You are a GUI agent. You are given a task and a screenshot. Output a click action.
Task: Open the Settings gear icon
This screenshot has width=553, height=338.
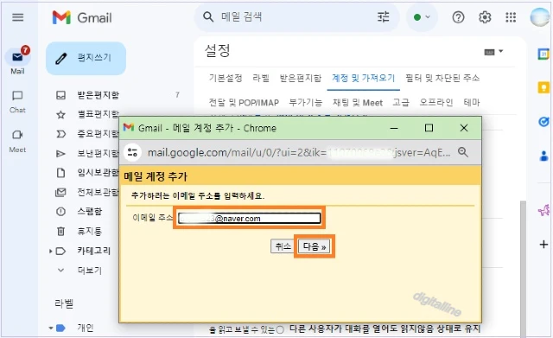tap(485, 17)
